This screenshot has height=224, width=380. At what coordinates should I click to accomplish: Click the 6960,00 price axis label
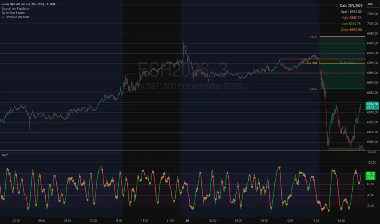(x=372, y=63)
